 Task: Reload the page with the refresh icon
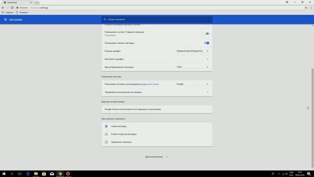coord(12,8)
